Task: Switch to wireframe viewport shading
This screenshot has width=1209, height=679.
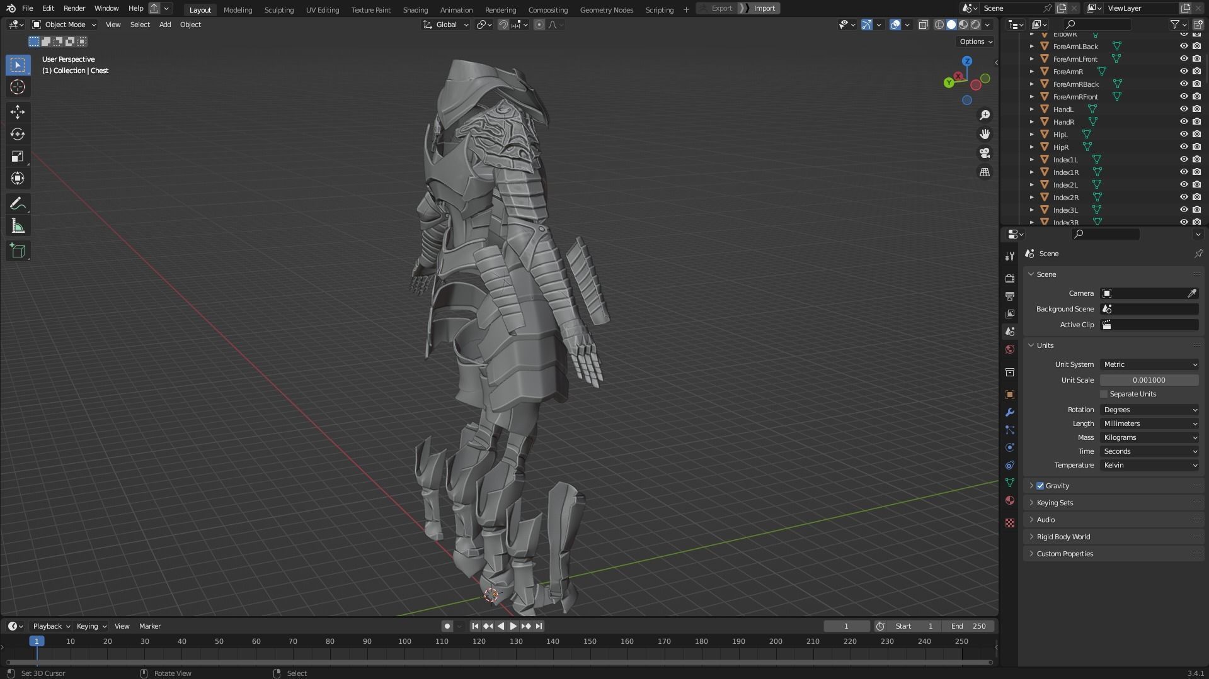Action: coord(939,25)
